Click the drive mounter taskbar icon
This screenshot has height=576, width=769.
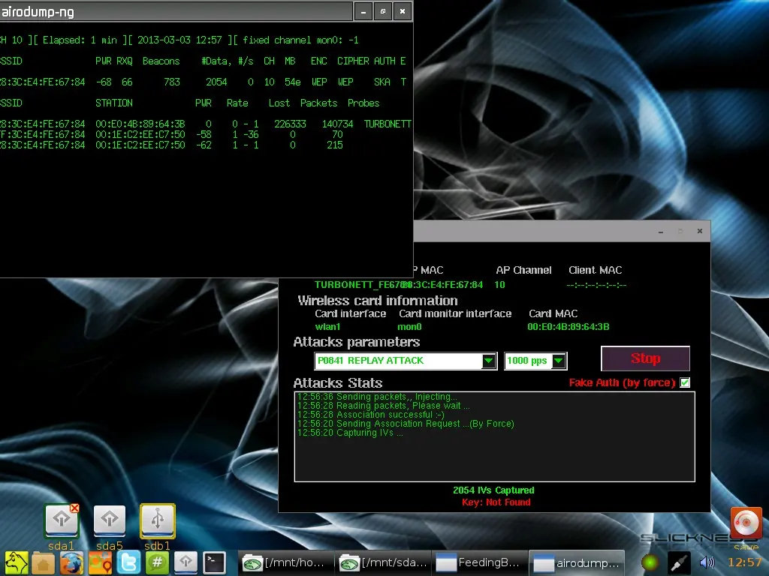pyautogui.click(x=185, y=562)
